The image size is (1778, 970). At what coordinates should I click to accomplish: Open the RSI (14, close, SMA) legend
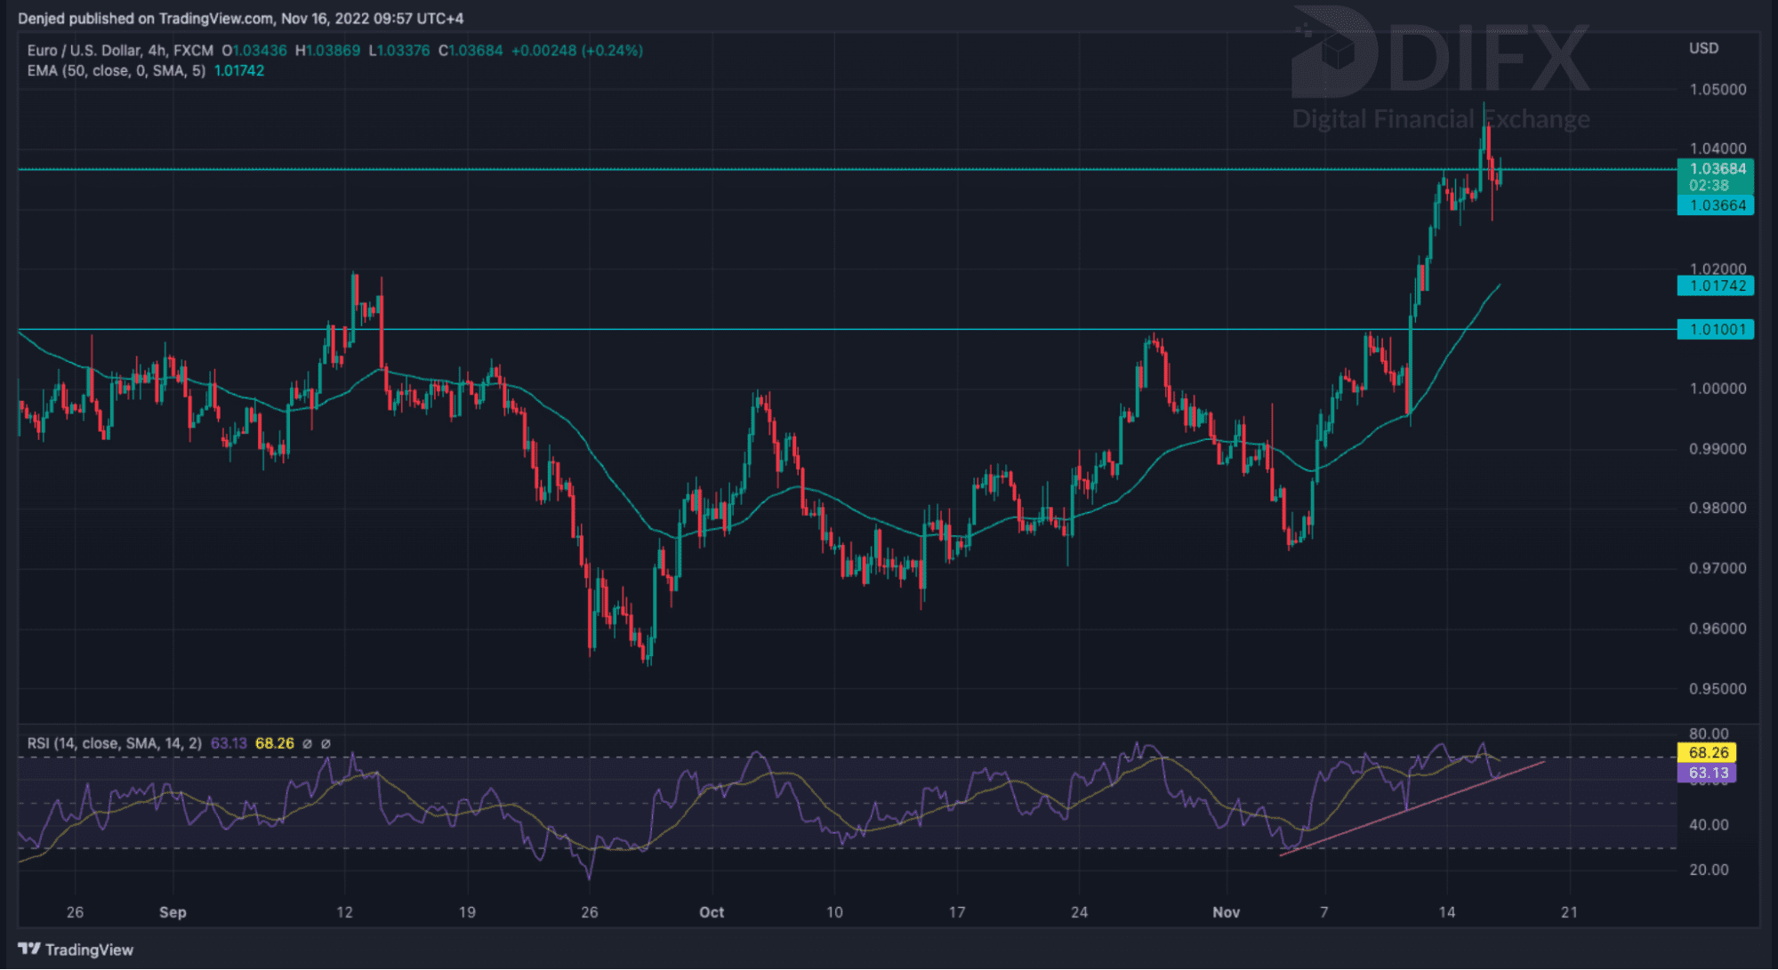coord(114,744)
